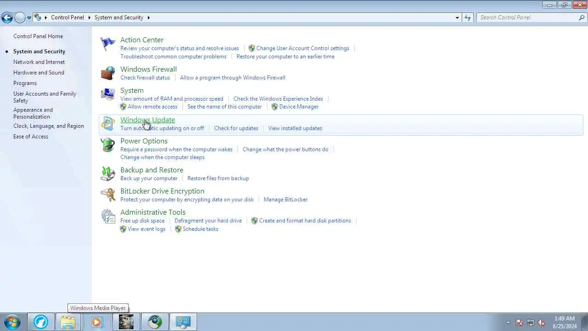Image resolution: width=588 pixels, height=331 pixels.
Task: Click the volume muted speaker tray icon
Action: click(x=542, y=322)
